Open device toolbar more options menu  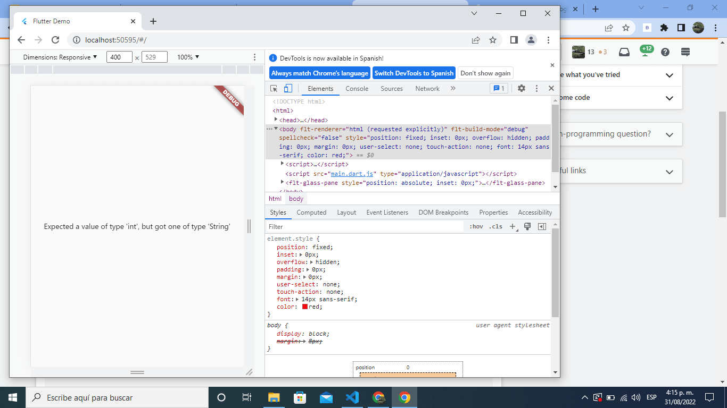click(254, 57)
